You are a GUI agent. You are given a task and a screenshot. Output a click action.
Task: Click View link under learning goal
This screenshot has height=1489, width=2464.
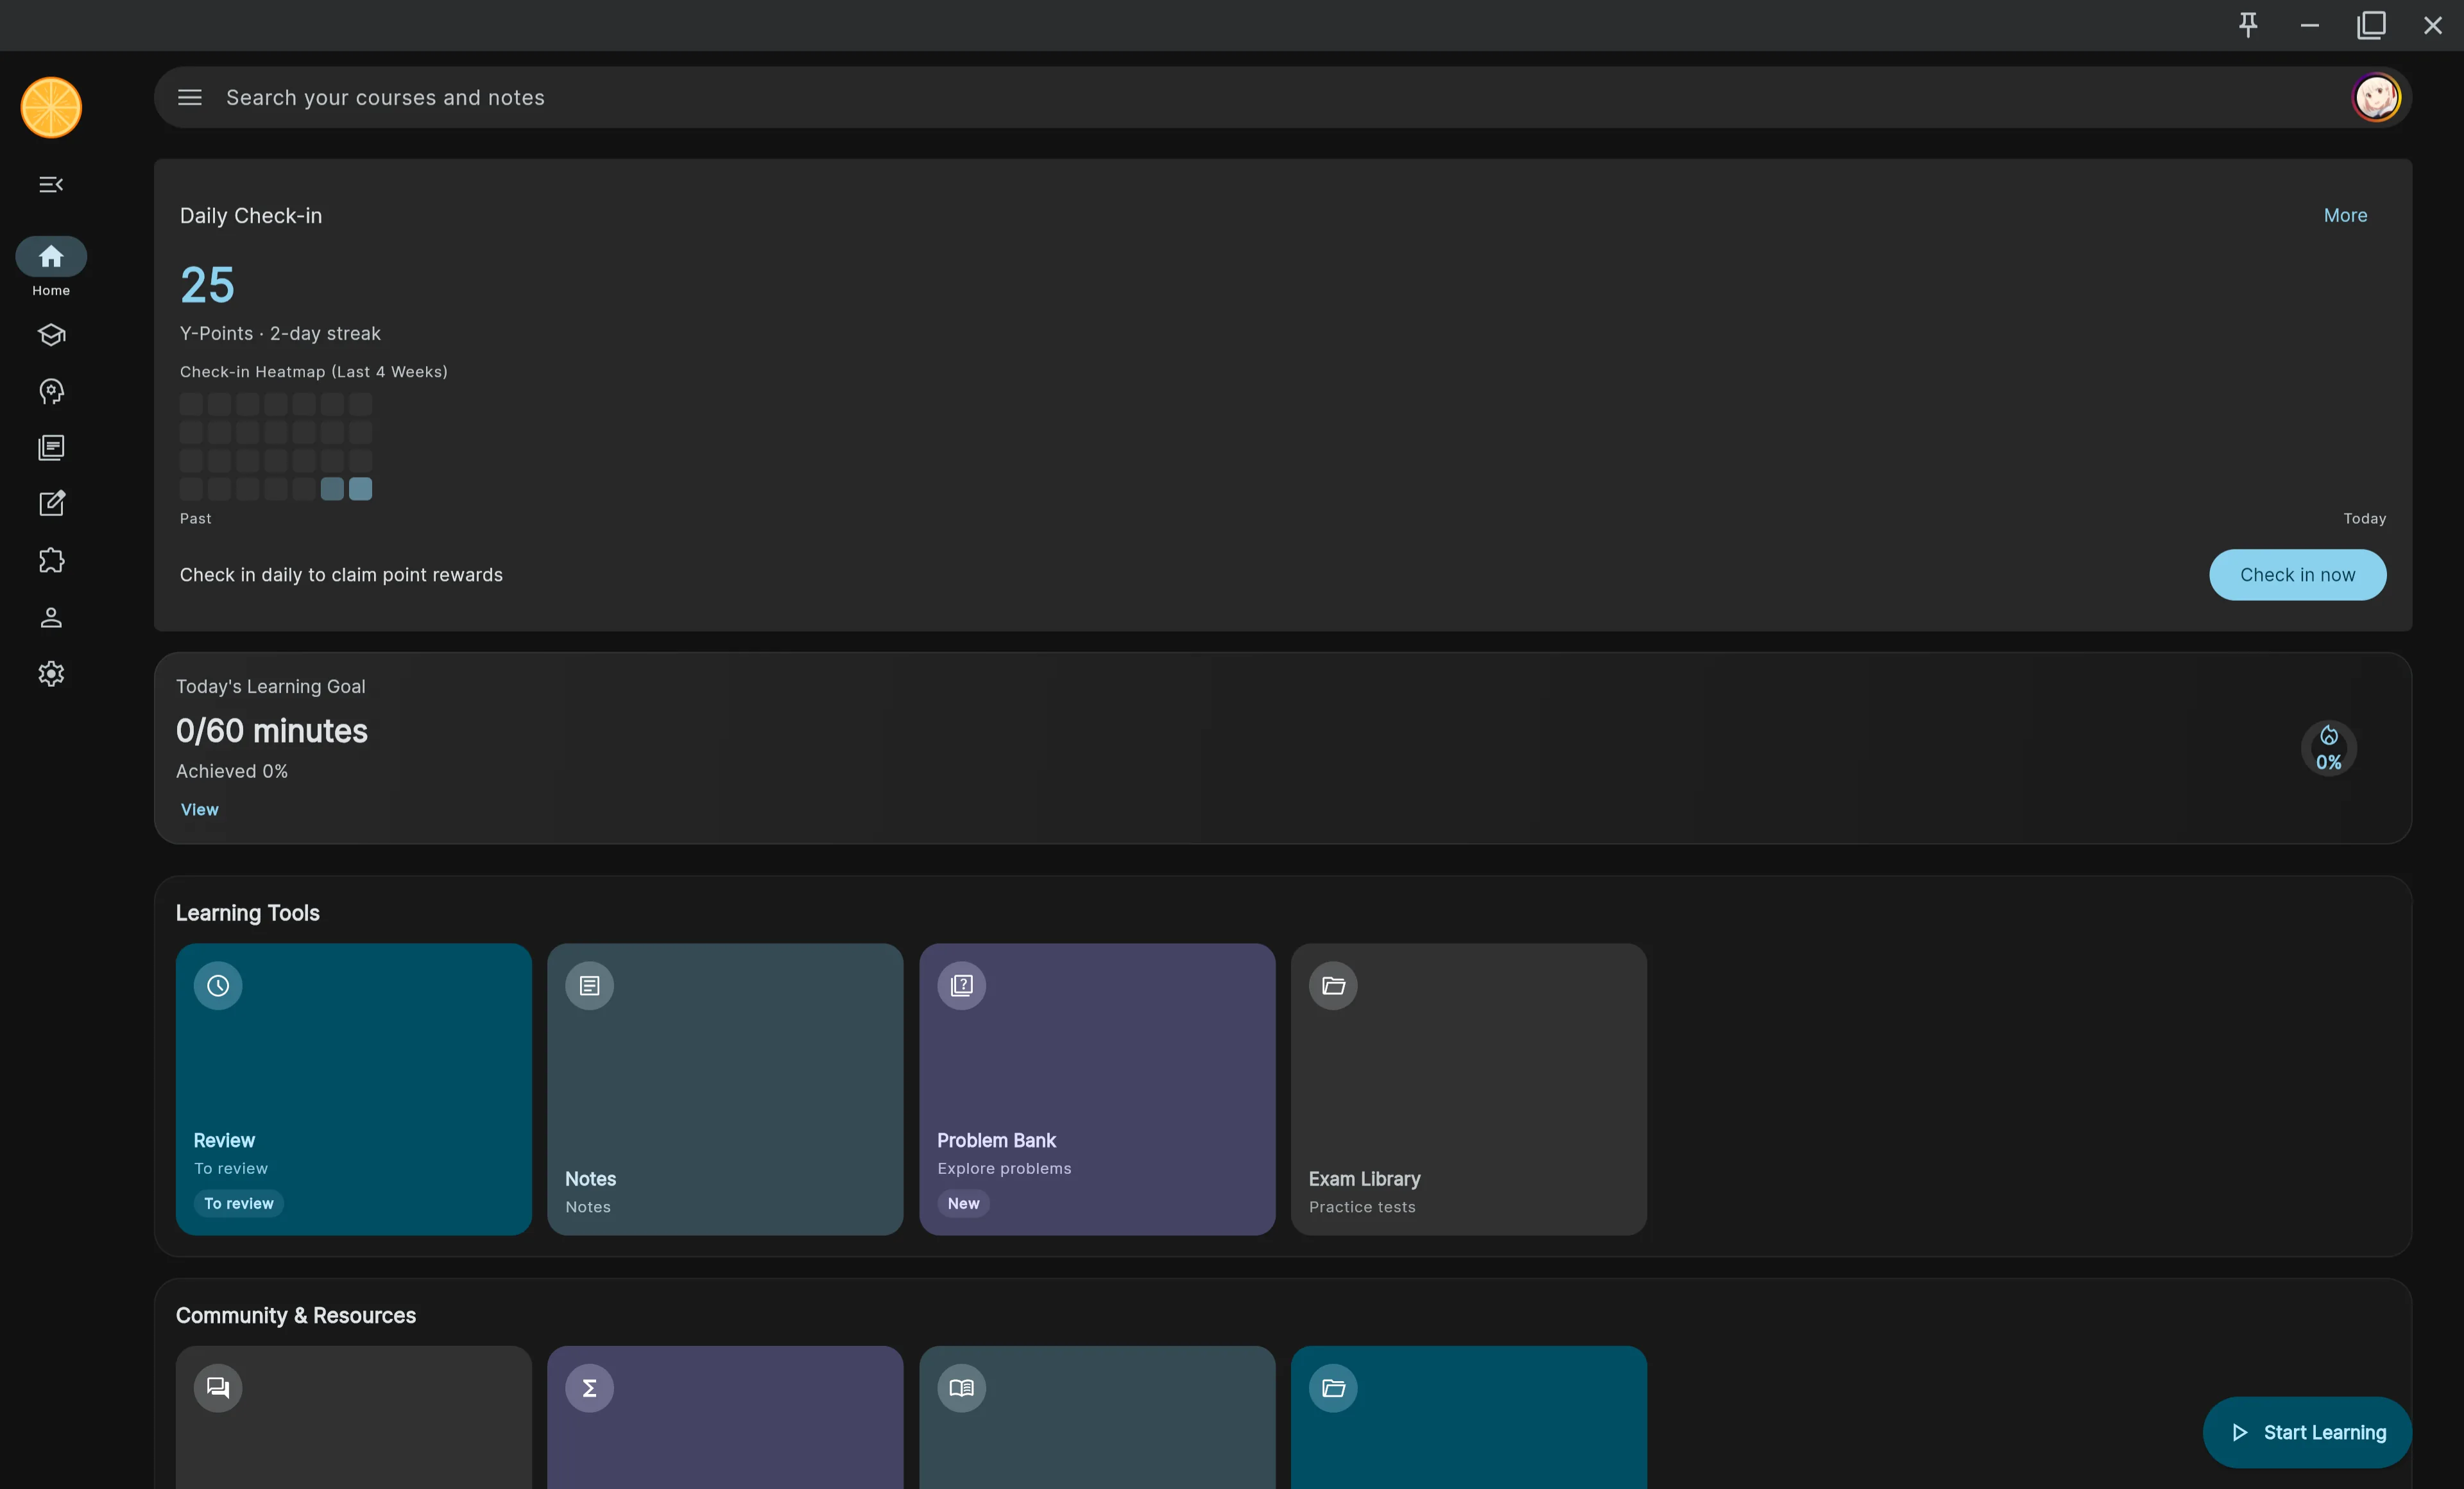point(199,810)
